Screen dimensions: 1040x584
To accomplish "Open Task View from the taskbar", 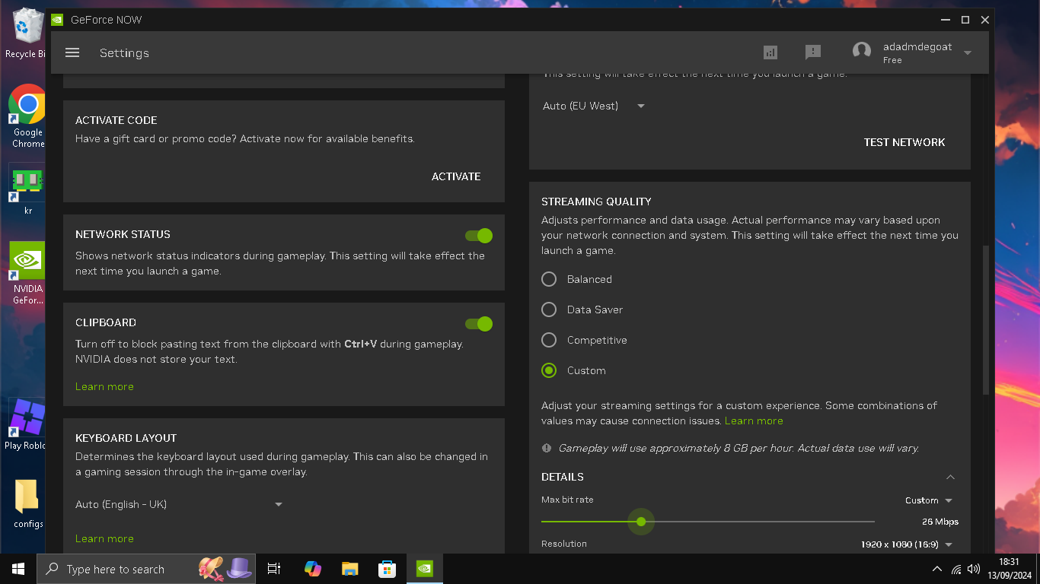I will point(274,569).
